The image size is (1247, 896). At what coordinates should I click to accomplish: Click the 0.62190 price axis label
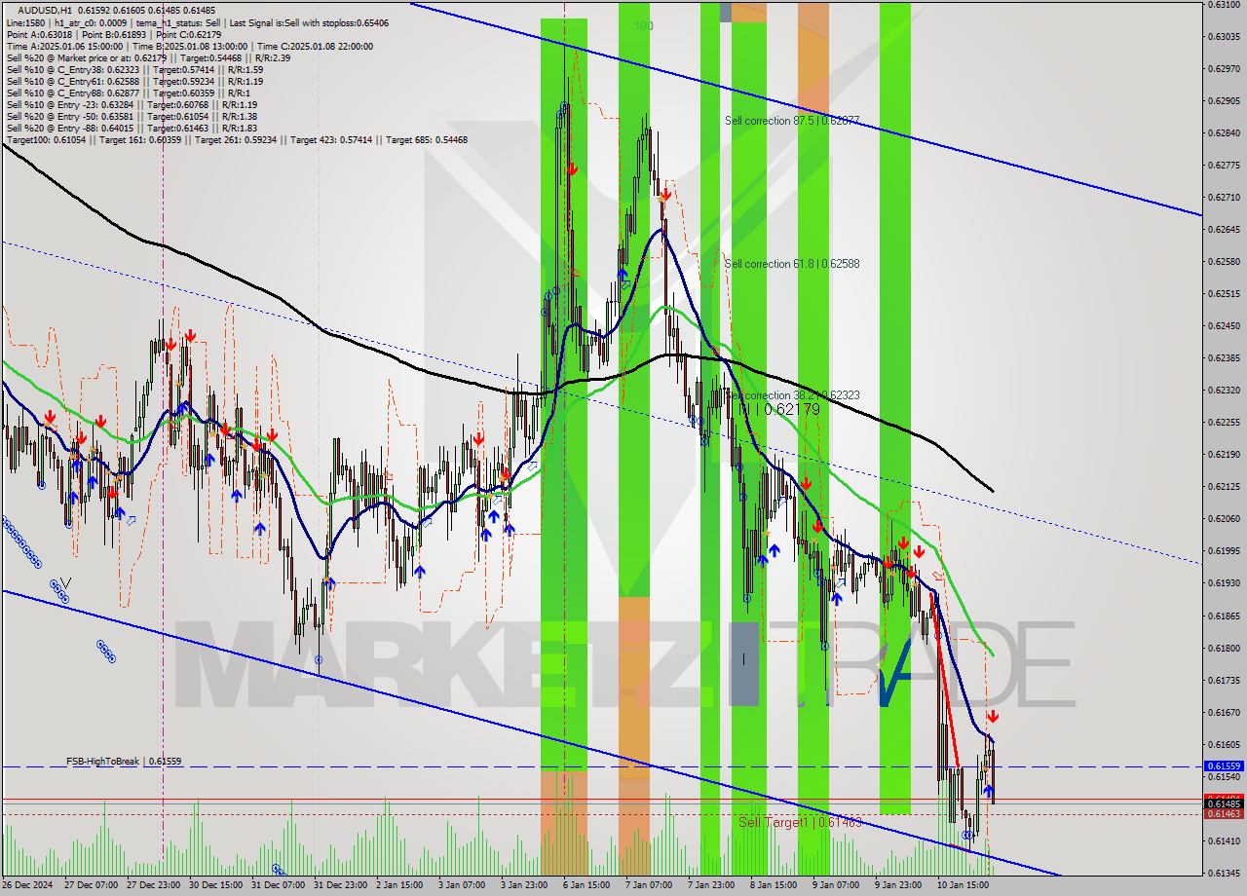point(1223,455)
